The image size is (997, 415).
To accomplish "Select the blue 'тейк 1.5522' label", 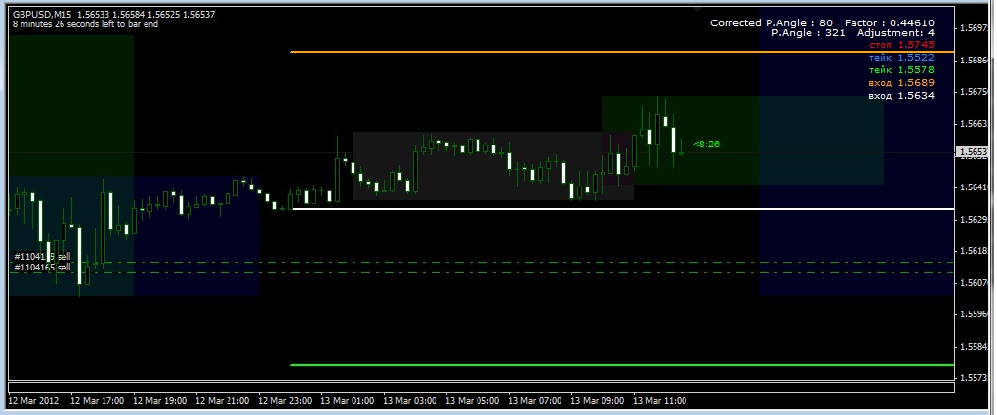I will coord(901,58).
